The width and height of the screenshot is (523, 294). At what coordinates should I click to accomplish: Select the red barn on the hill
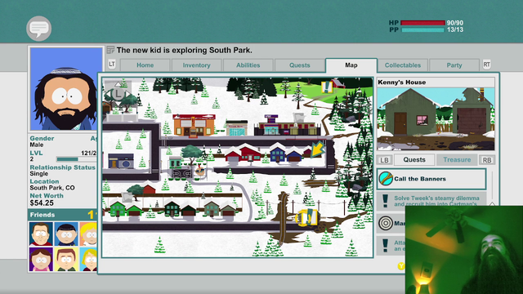pos(337,82)
